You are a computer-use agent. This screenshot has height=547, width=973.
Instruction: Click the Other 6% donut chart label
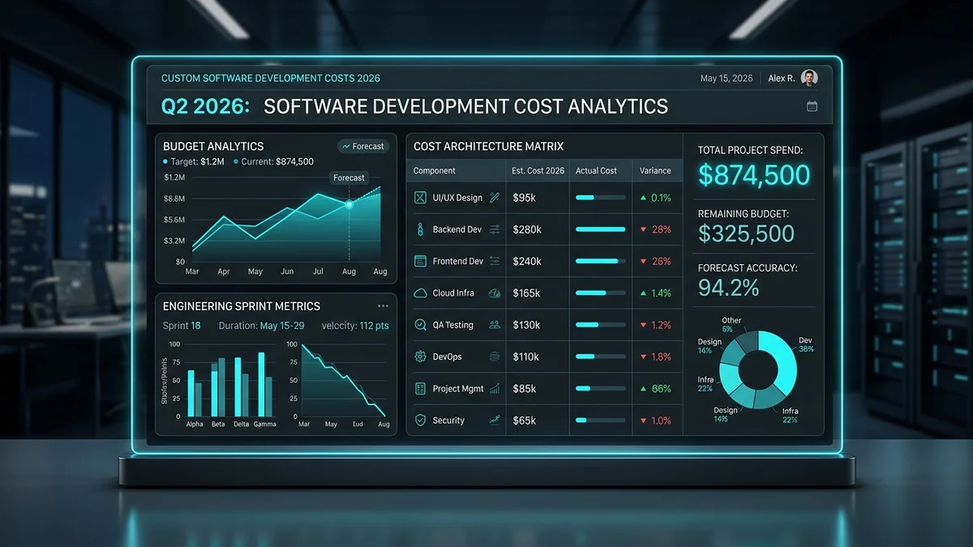(731, 325)
